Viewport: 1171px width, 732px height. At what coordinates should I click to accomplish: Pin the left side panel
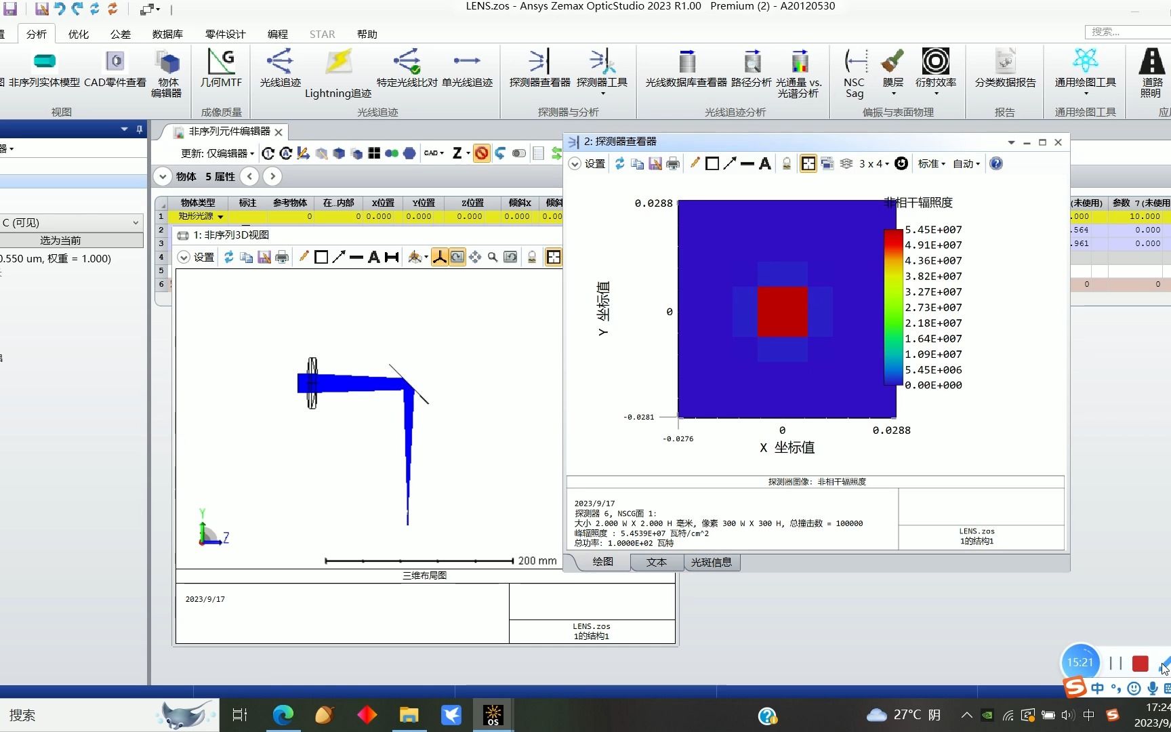tap(140, 129)
